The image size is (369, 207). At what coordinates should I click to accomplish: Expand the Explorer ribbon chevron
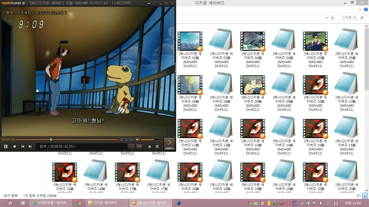tap(360, 9)
